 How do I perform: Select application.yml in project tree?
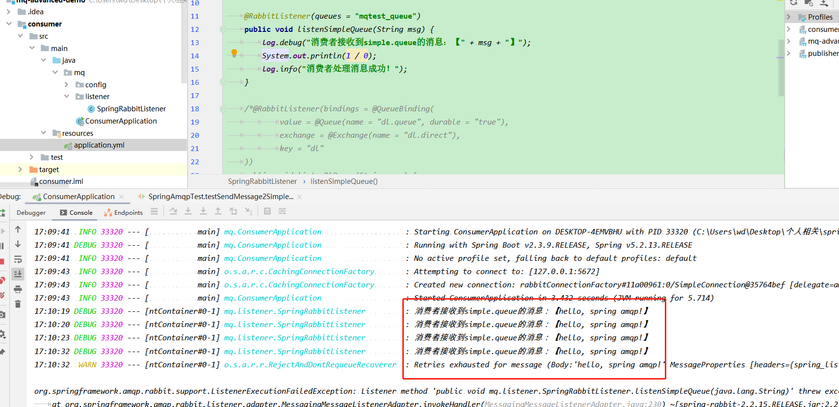pos(93,145)
